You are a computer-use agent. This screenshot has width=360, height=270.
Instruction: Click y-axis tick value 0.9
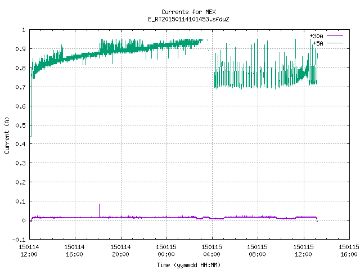pyautogui.click(x=20, y=49)
